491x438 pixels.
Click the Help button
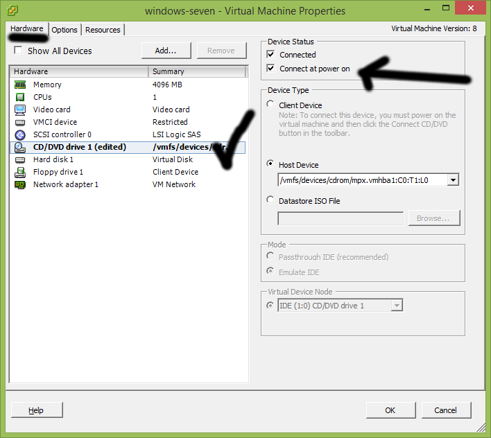point(37,410)
